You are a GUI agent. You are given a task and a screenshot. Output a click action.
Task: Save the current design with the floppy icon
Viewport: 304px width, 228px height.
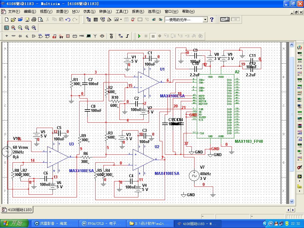(x=27, y=20)
